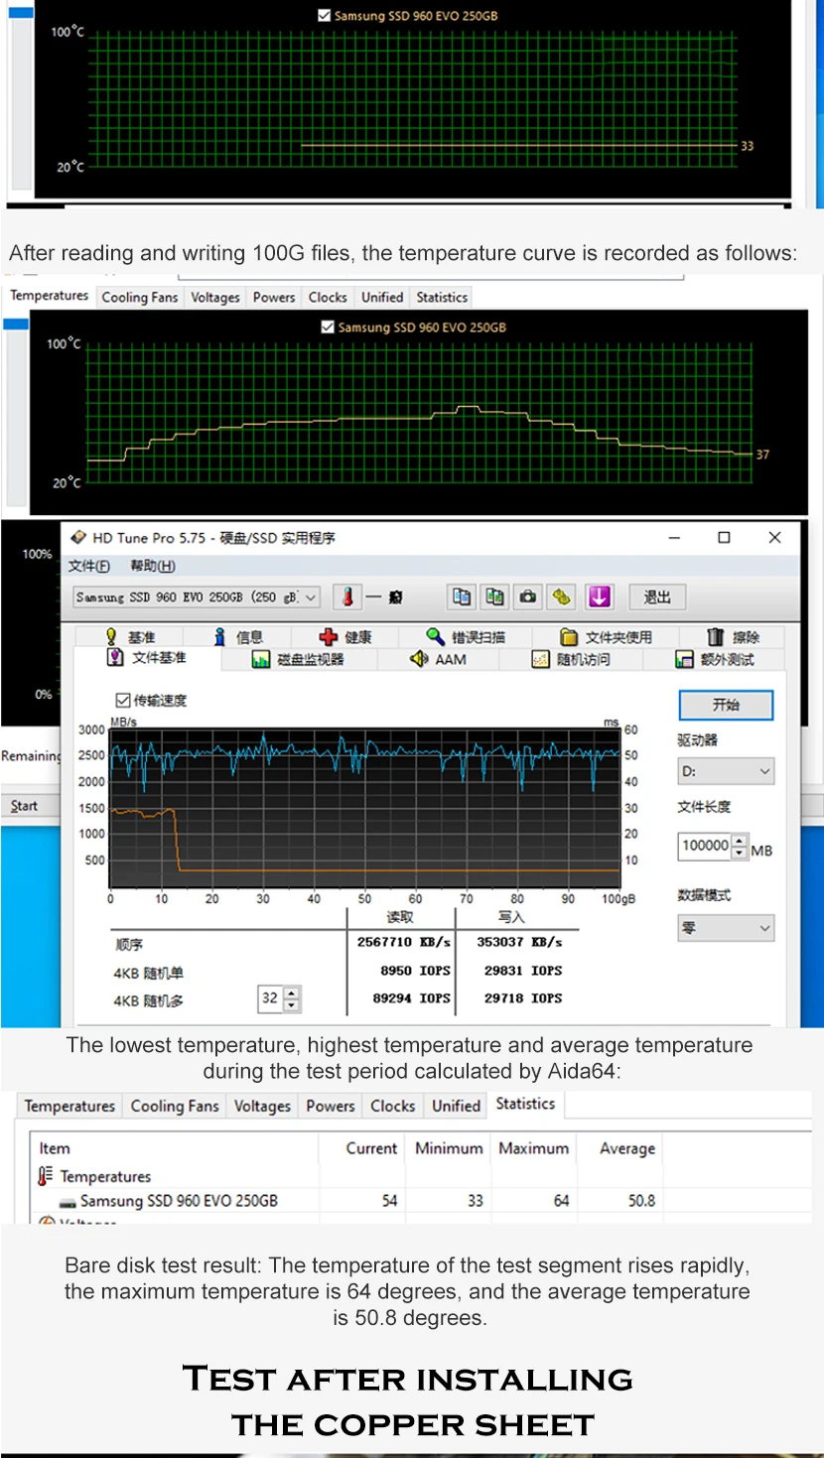This screenshot has height=1458, width=824.
Task: Click the 退出 exit button
Action: [657, 596]
